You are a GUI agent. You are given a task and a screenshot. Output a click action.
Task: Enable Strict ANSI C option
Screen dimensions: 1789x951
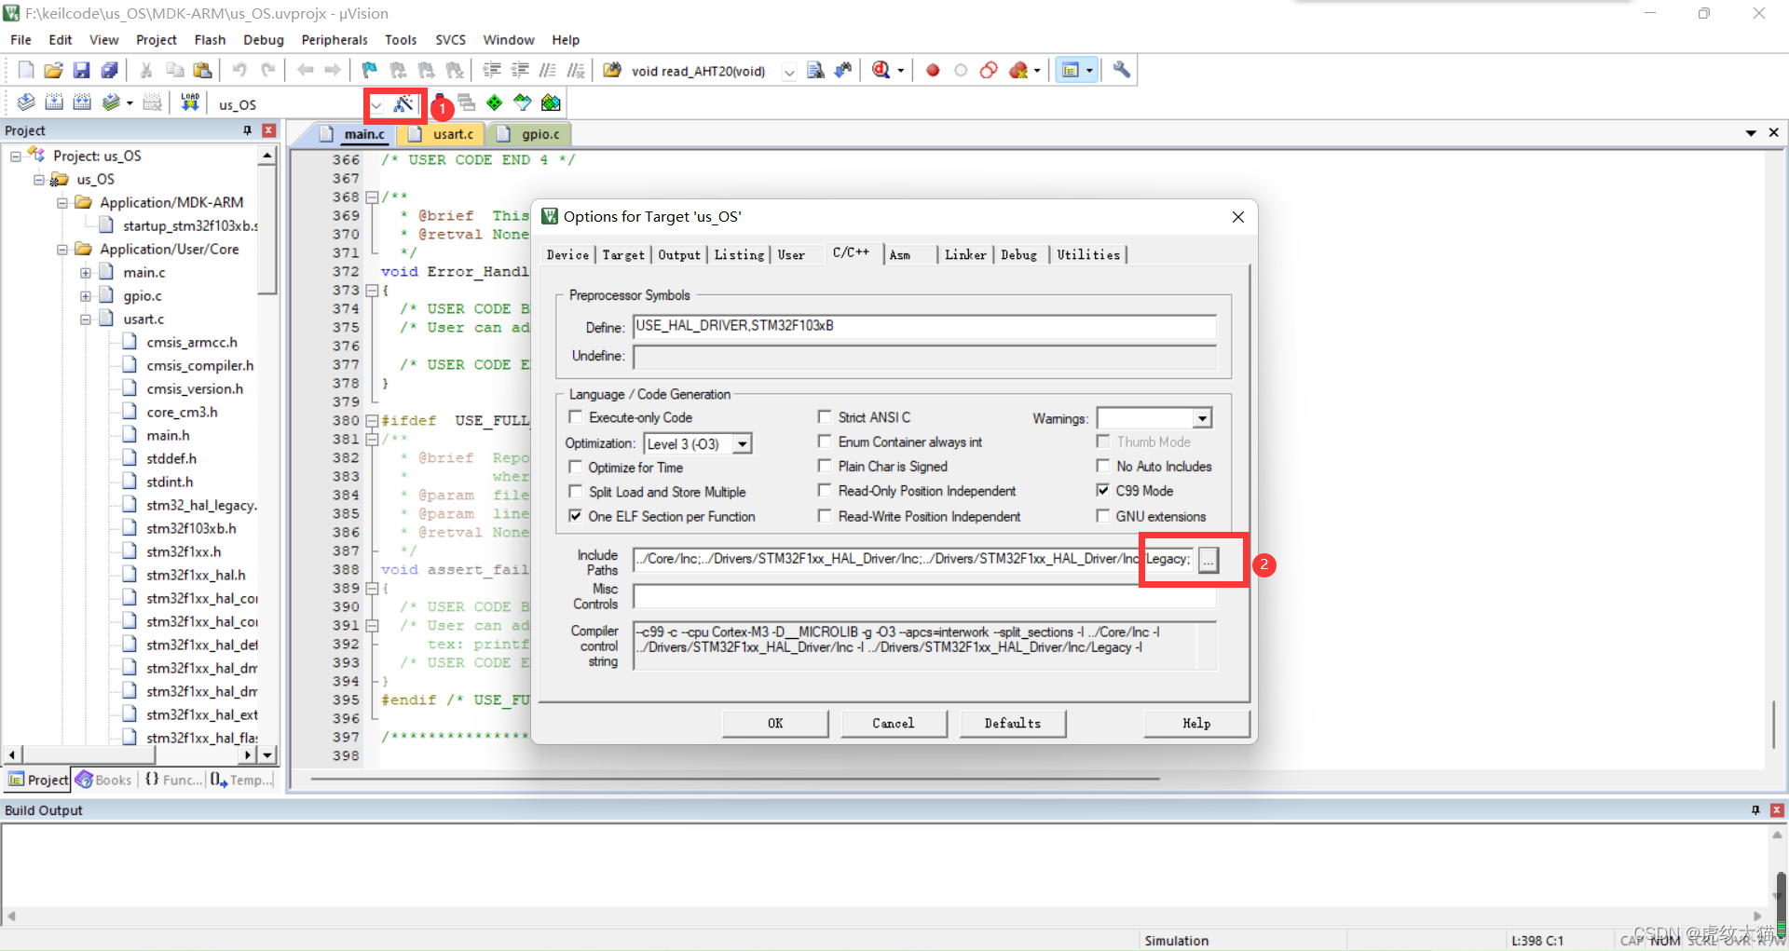tap(825, 416)
